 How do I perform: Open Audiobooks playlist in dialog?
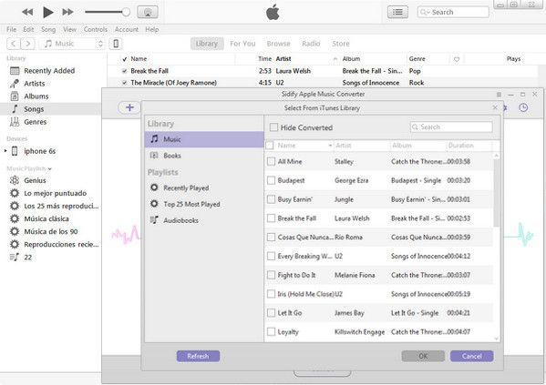(x=204, y=220)
